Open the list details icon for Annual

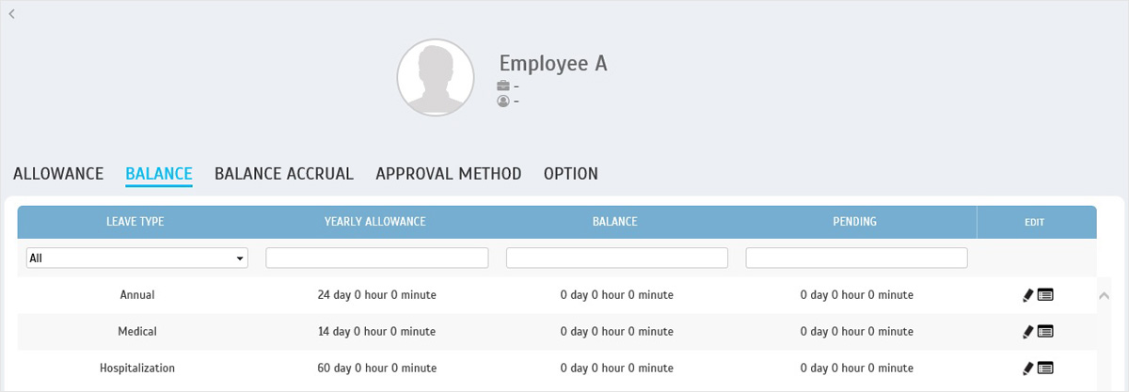click(1045, 295)
